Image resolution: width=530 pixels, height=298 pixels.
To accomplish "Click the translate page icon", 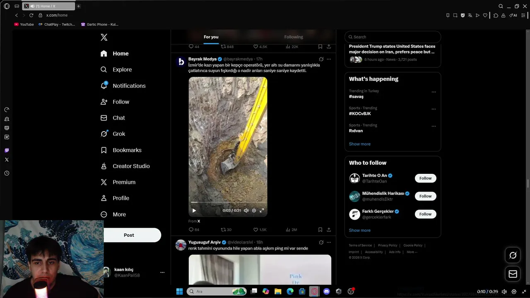I will [470, 15].
